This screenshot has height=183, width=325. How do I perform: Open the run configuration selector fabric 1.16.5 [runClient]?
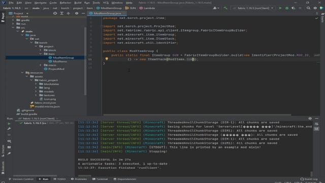tap(253, 8)
